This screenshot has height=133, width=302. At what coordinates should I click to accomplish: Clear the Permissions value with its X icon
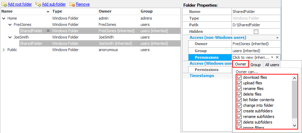pyautogui.click(x=277, y=57)
